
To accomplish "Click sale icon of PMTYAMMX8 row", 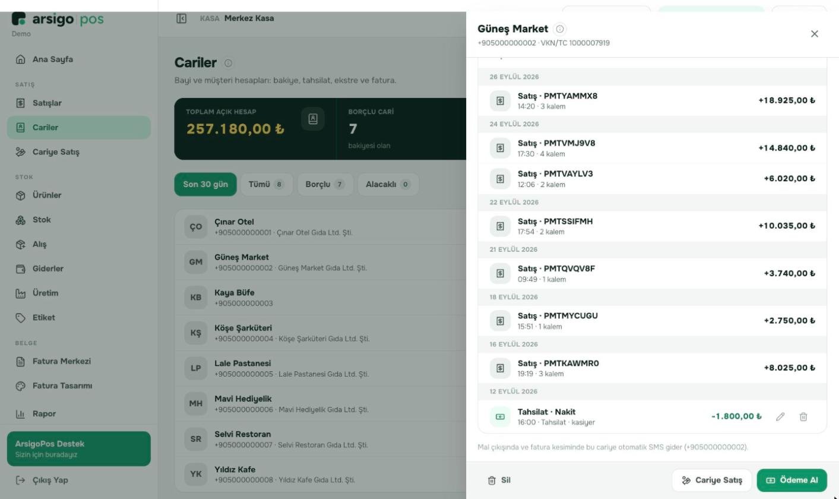I will (500, 101).
